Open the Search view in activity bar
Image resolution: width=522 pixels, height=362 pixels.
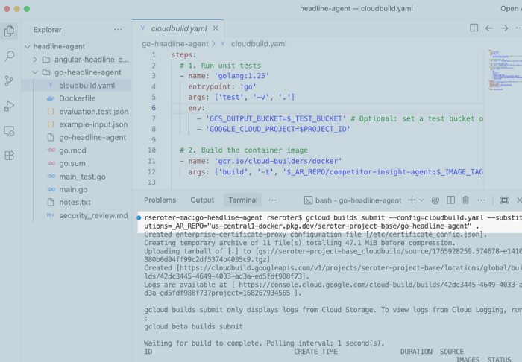9,56
